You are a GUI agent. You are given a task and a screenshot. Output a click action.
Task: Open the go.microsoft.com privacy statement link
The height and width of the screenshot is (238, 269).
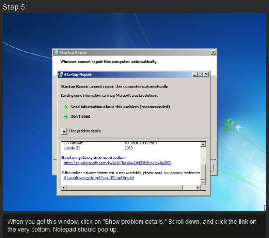117,163
